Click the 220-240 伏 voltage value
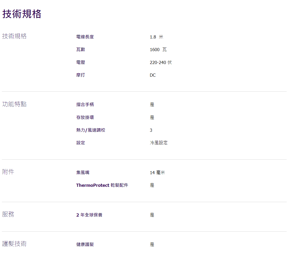Screen dimensions: 288x254 pyautogui.click(x=161, y=62)
